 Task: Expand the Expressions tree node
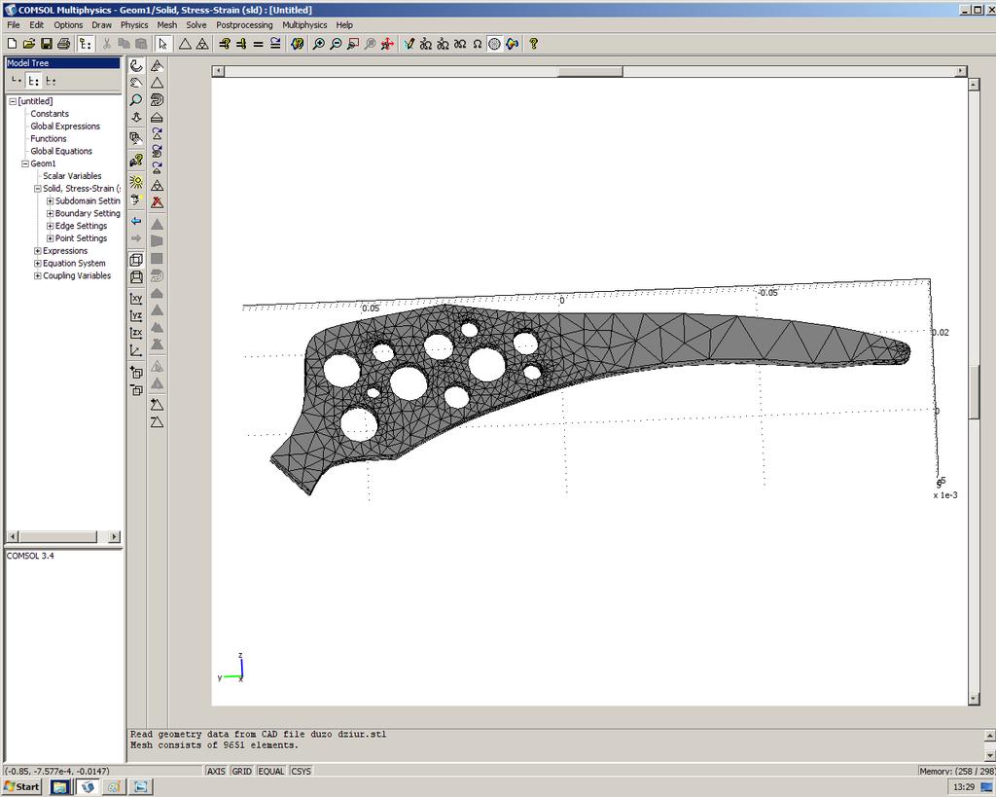[38, 251]
